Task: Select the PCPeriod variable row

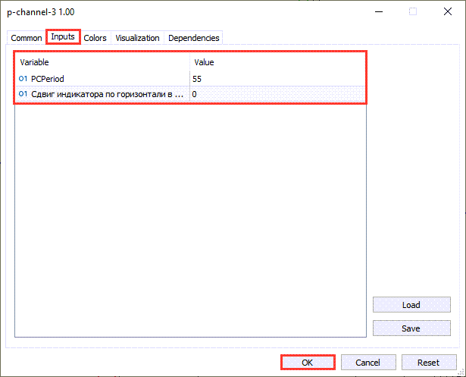Action: pyautogui.click(x=190, y=79)
